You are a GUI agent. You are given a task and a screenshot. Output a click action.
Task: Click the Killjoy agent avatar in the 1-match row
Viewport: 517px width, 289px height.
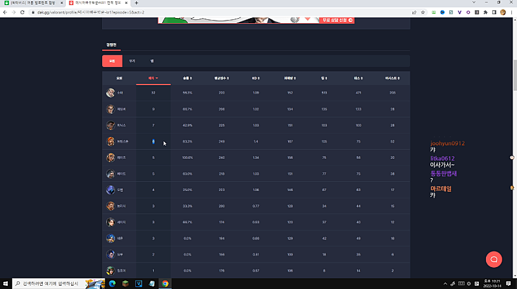coord(111,270)
